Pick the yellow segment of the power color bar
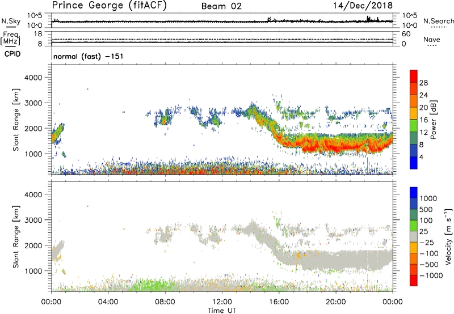Image resolution: width=454 pixels, height=314 pixels. click(x=414, y=113)
